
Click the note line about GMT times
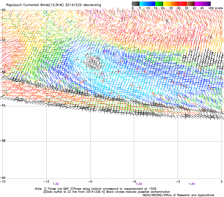pyautogui.click(x=96, y=189)
